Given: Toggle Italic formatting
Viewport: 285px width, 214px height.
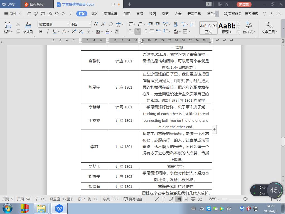Looking at the screenshot, I should coord(48,32).
